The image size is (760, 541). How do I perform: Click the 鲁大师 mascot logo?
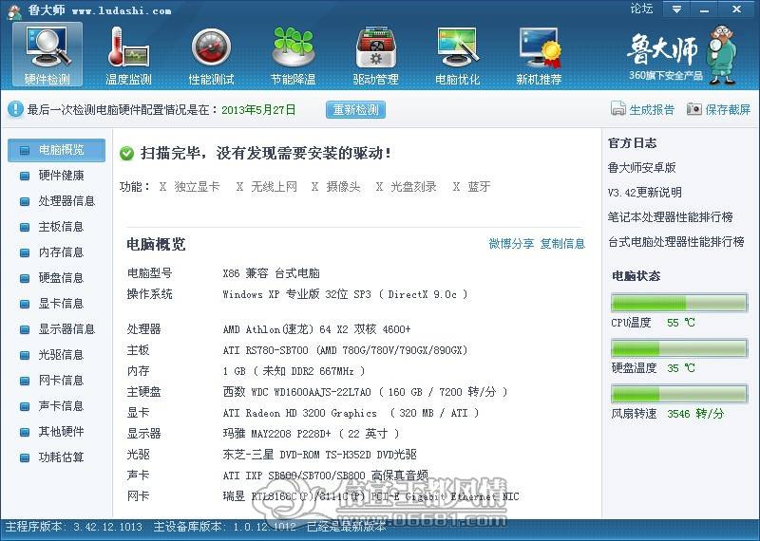(721, 56)
